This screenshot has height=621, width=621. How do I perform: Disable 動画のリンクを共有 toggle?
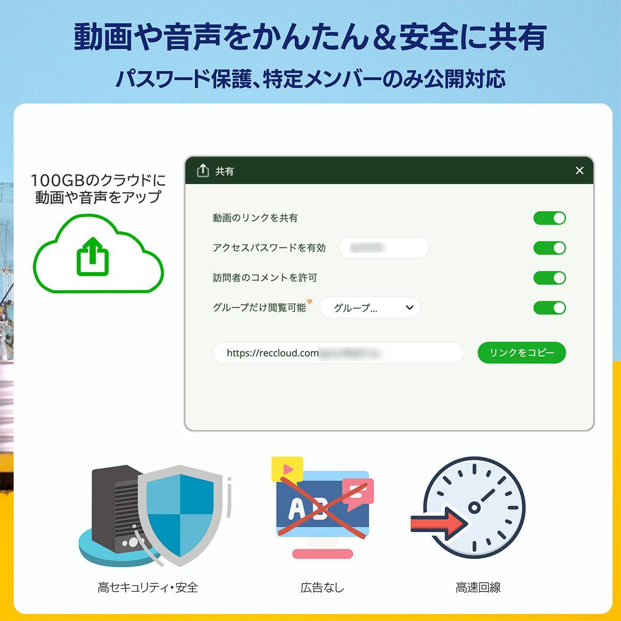(550, 218)
